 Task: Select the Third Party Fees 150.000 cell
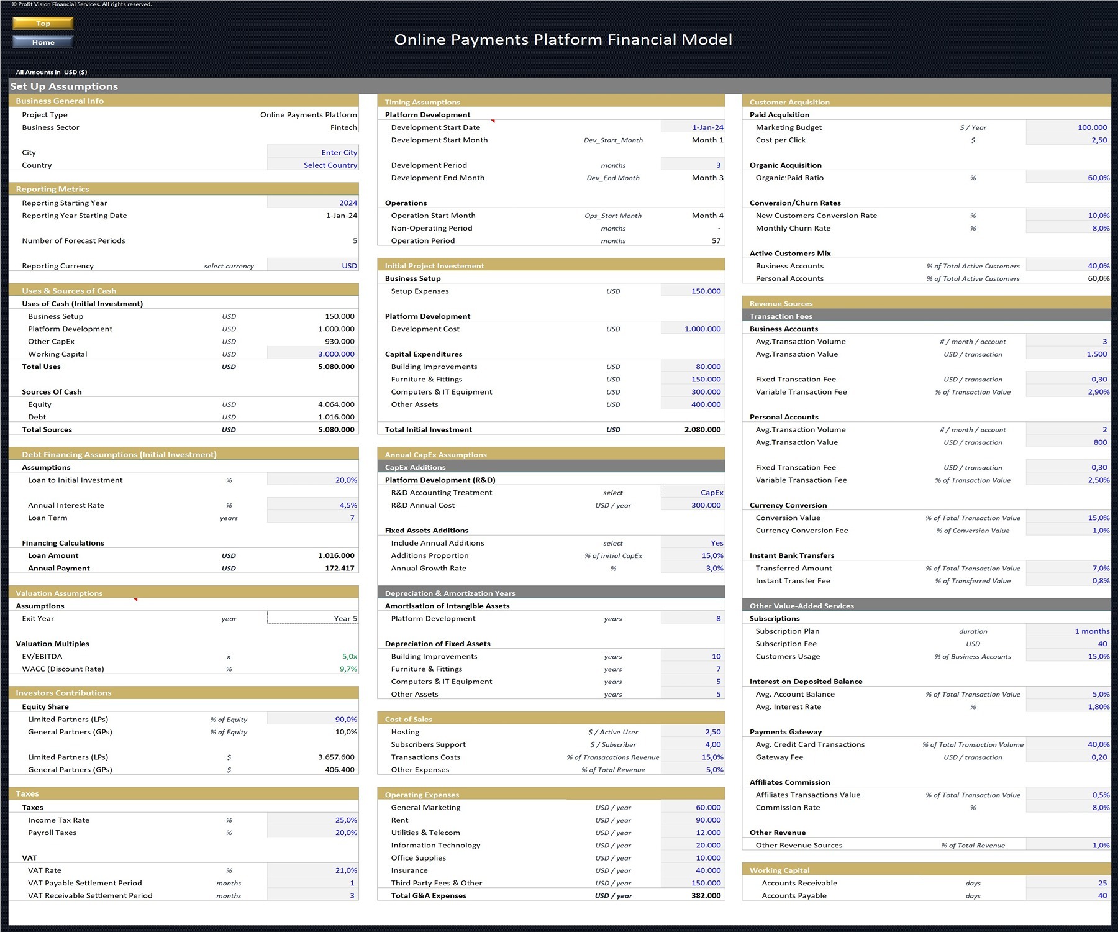point(693,883)
